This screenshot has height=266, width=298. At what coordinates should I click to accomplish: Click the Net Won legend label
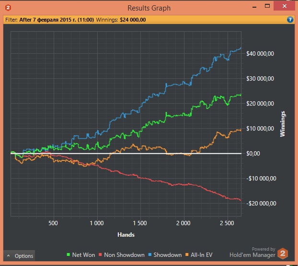click(84, 255)
